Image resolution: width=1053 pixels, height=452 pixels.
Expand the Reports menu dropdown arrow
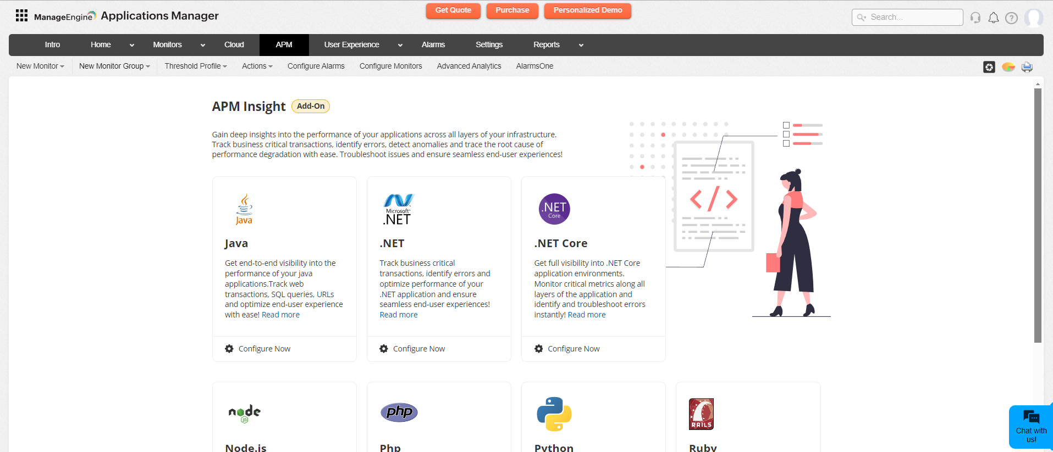point(581,46)
